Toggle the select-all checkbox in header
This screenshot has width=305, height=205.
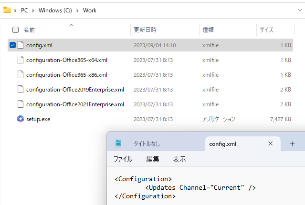click(15, 30)
